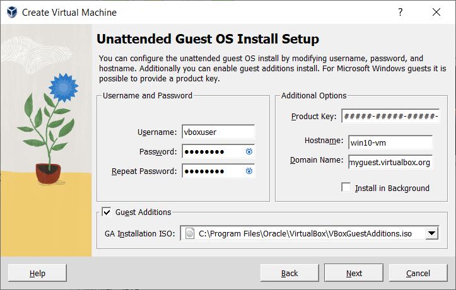Image resolution: width=456 pixels, height=290 pixels.
Task: Cancel the virtual machine creation
Action: tap(418, 273)
